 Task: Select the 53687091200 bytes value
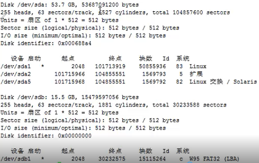click(110, 5)
